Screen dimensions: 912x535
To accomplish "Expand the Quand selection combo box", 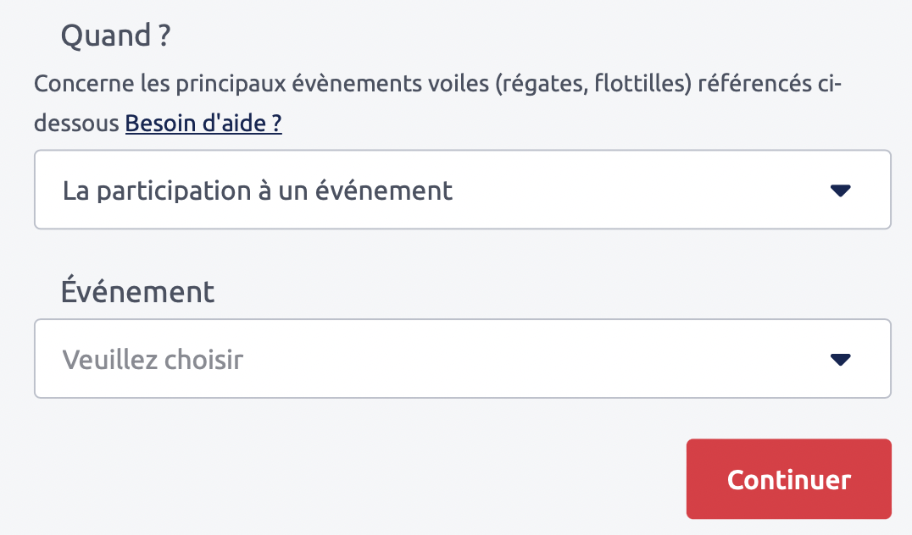I will pyautogui.click(x=462, y=190).
